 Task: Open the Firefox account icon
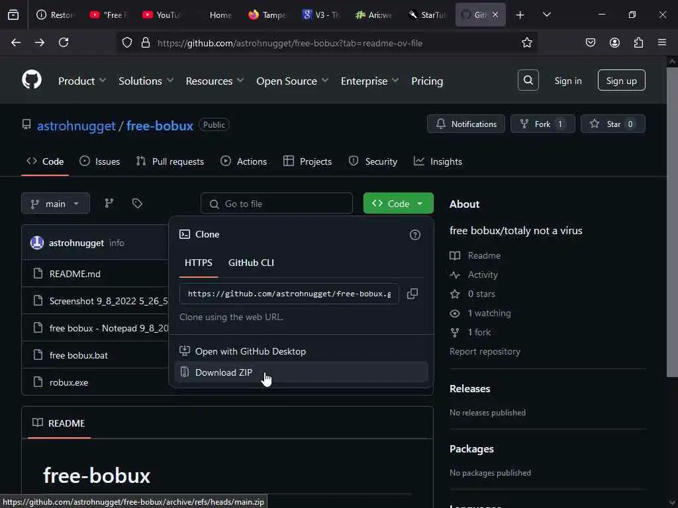coord(614,43)
